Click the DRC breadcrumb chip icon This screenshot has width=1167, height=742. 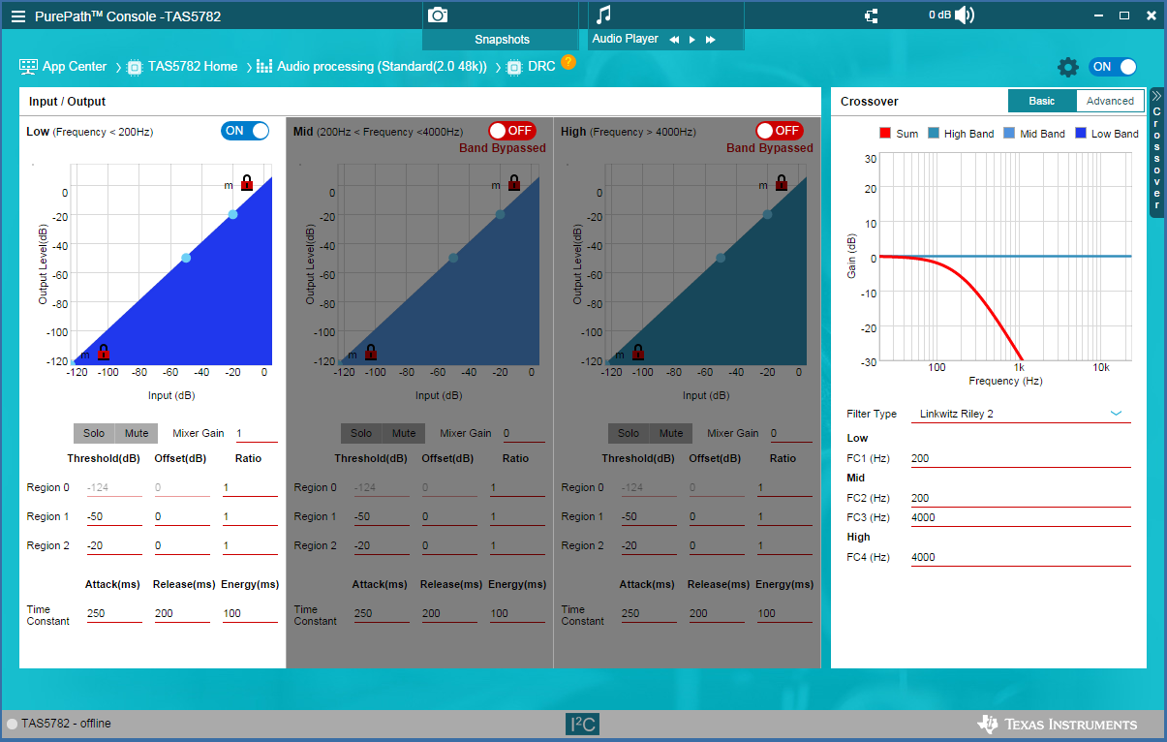pyautogui.click(x=514, y=67)
